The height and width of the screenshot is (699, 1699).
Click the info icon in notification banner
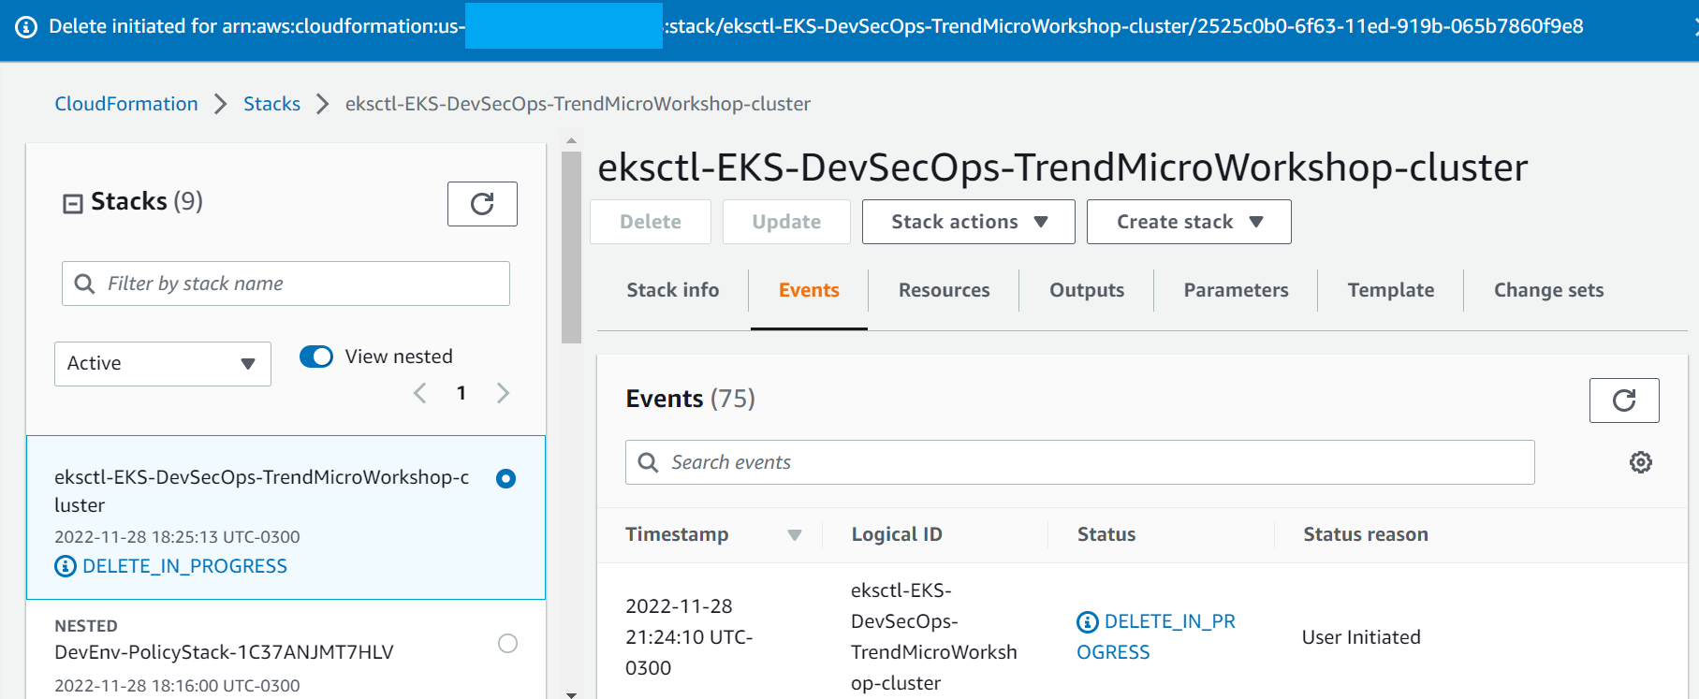point(26,27)
